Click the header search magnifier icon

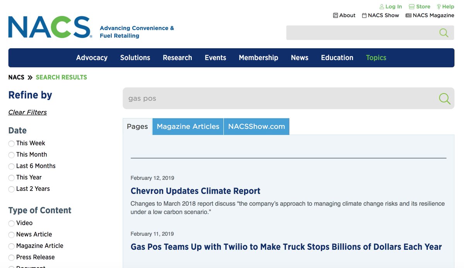[444, 33]
